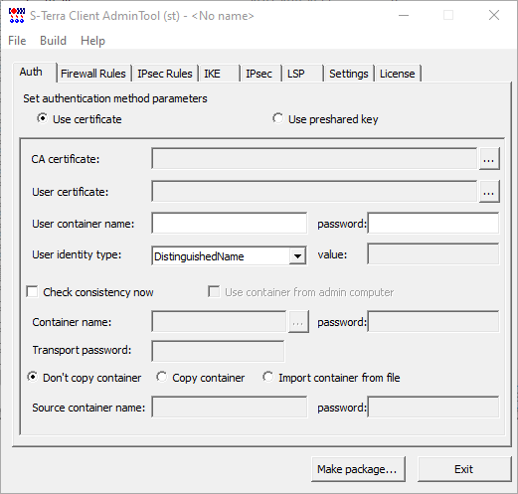Viewport: 518px width, 494px height.
Task: Open the Build menu
Action: pos(53,41)
